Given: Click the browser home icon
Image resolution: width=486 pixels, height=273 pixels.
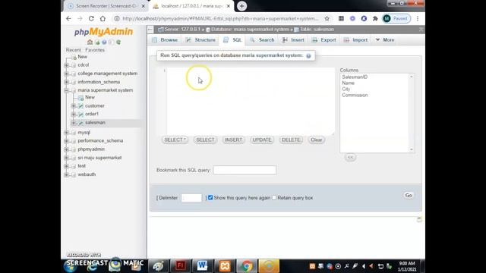Looking at the screenshot, I should [103, 18].
